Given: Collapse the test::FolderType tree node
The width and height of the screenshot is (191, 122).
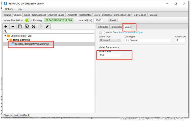Looking at the screenshot, I should [8, 40].
